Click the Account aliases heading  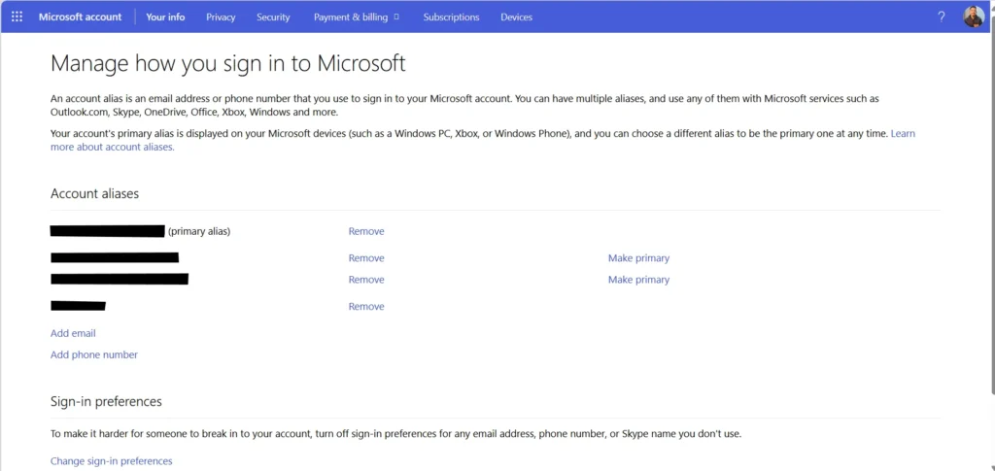point(94,193)
